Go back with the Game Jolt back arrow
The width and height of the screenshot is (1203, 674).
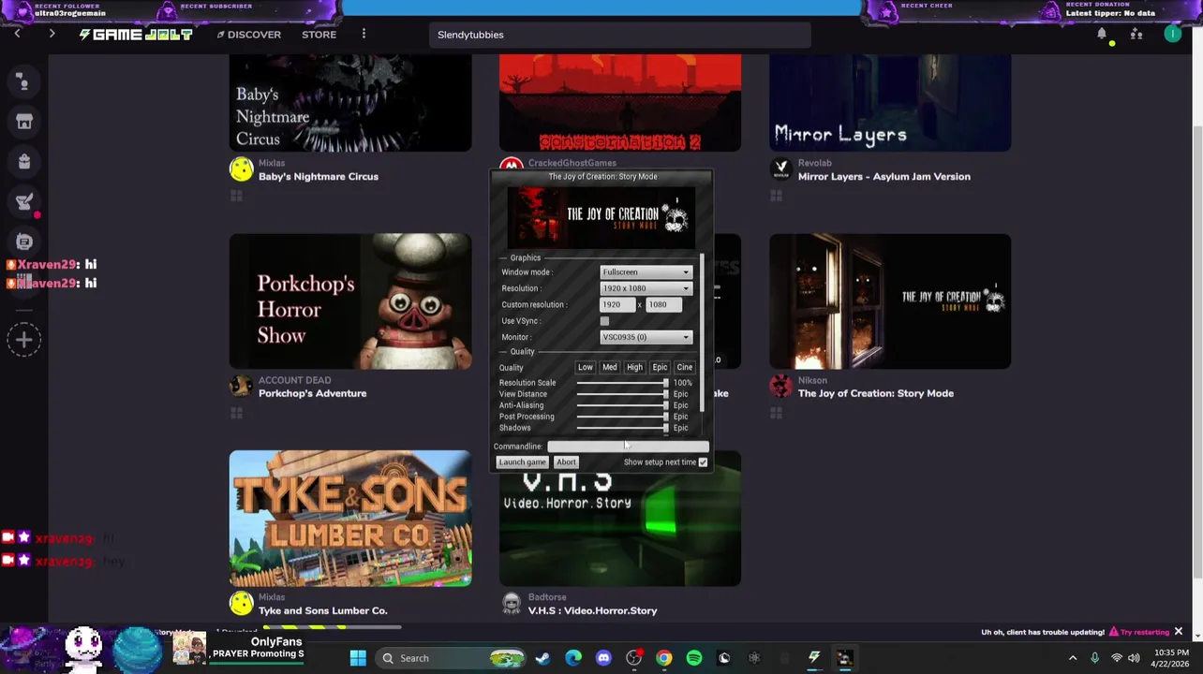point(17,34)
